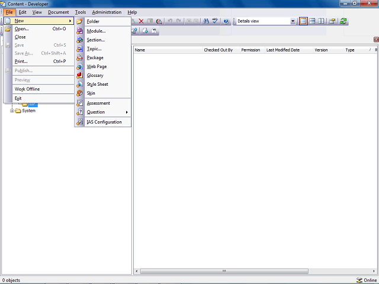Choose Module... from the New submenu

tap(103, 31)
